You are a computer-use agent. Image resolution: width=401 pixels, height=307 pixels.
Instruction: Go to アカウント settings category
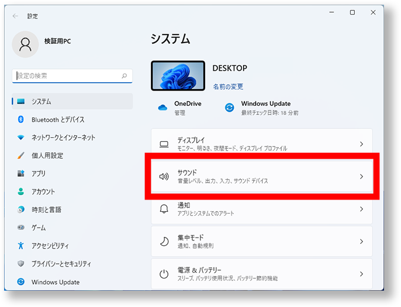[x=72, y=191]
